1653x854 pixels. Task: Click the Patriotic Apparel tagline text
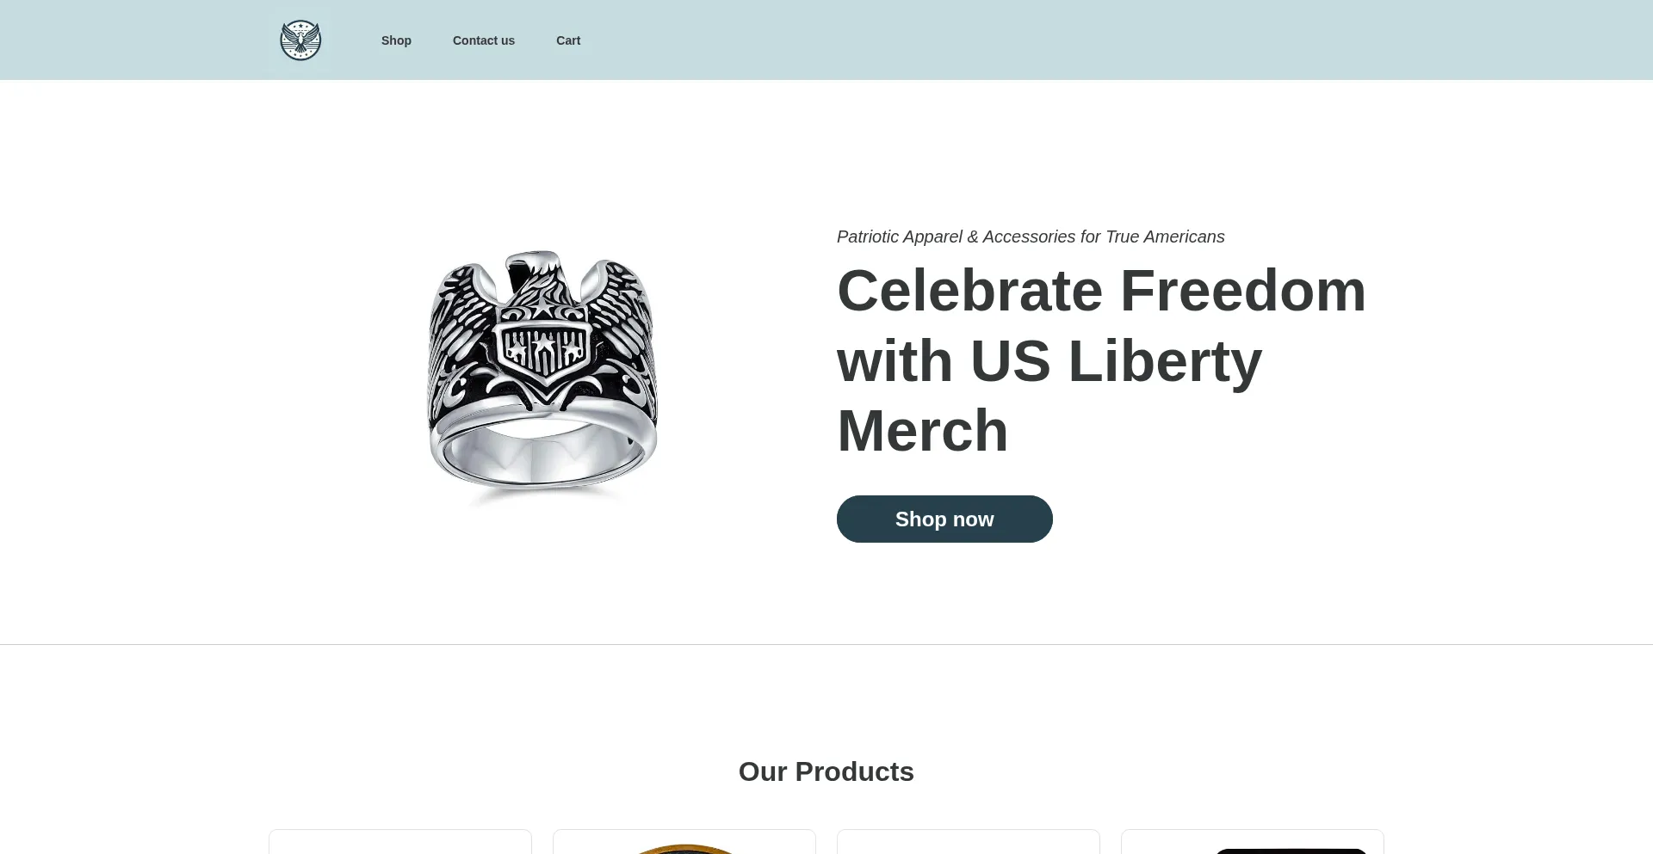coord(1030,237)
